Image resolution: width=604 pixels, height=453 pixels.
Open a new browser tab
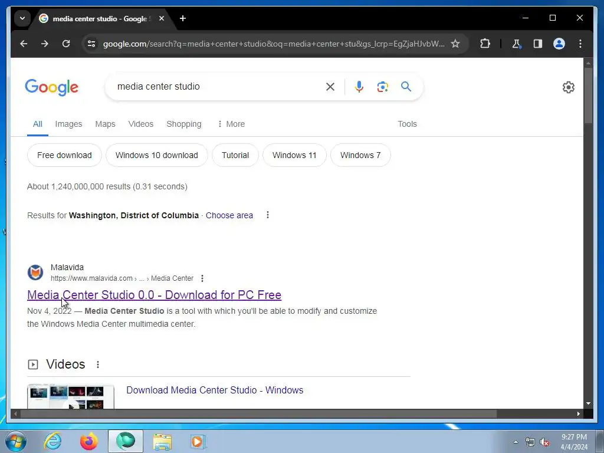pyautogui.click(x=183, y=18)
